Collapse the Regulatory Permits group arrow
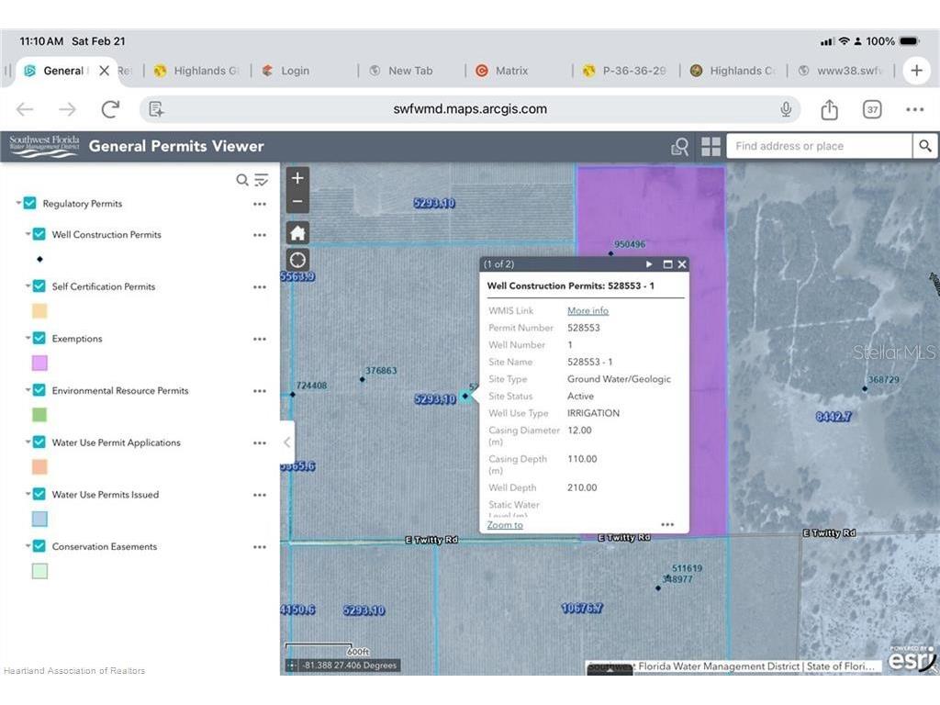This screenshot has width=940, height=705. pyautogui.click(x=18, y=203)
